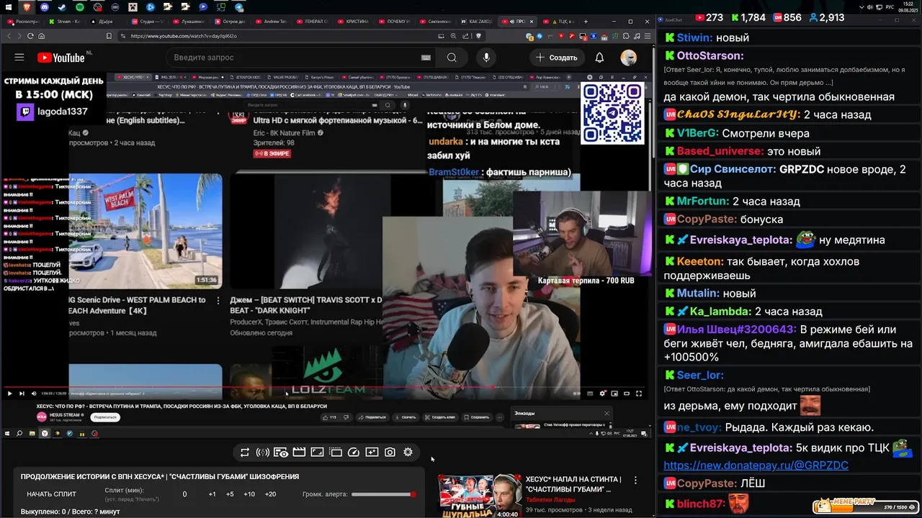Click the audio boost waves icon
Screen dimensions: 922x518
(x=263, y=452)
